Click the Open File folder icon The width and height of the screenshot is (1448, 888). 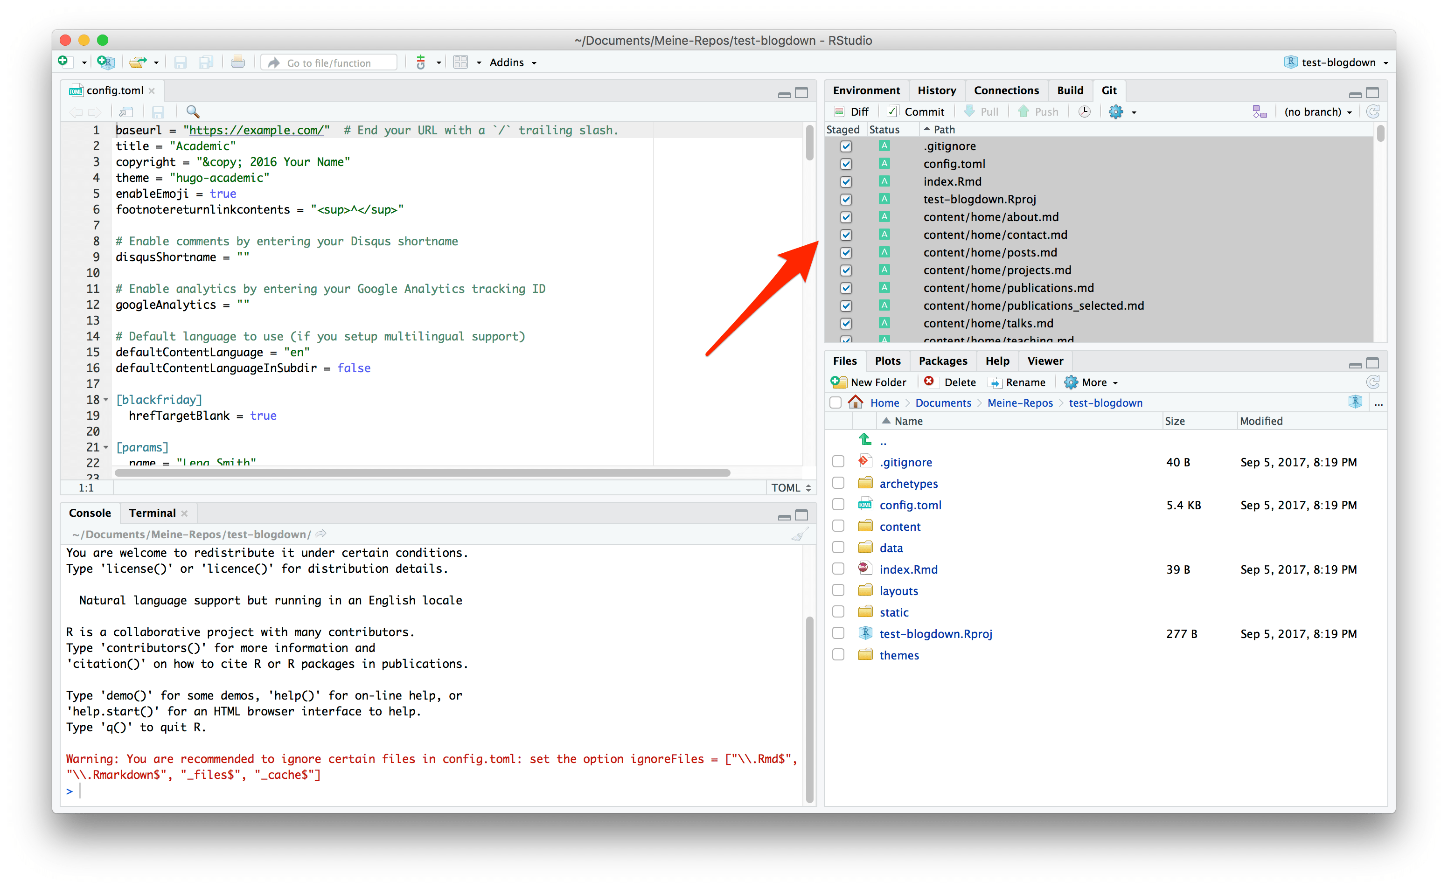tap(137, 62)
